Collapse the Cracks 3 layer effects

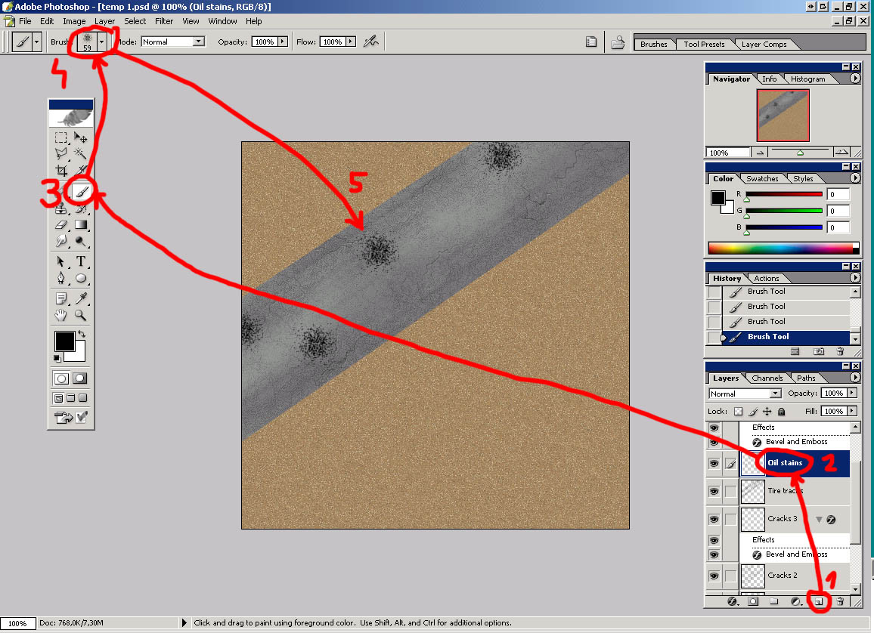819,520
